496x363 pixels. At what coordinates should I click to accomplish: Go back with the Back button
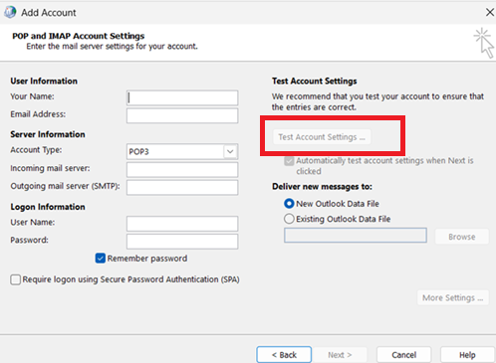284,355
